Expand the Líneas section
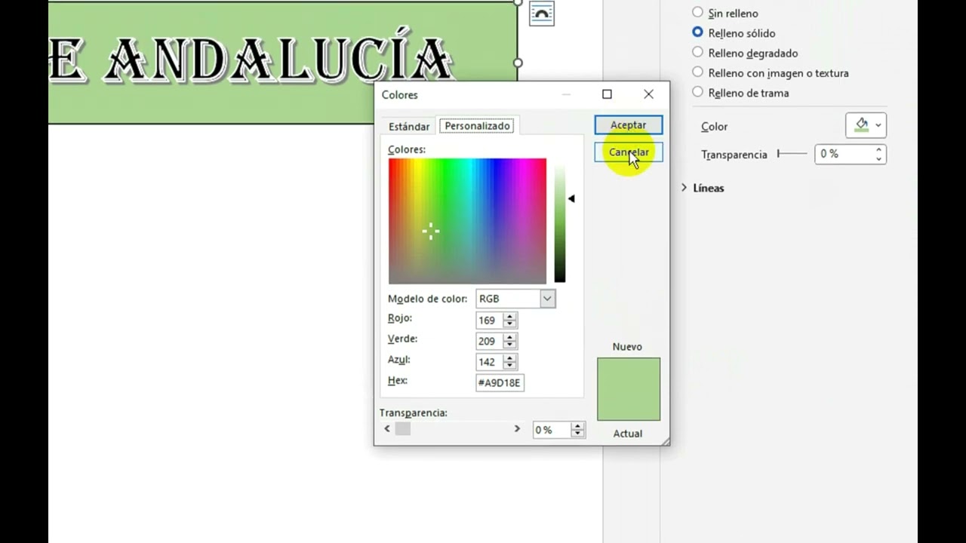 tap(703, 188)
